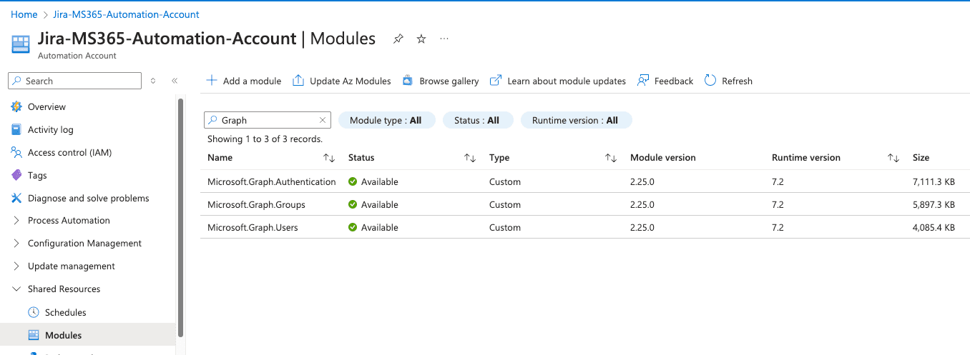Click the Access control people icon

[x=16, y=152]
